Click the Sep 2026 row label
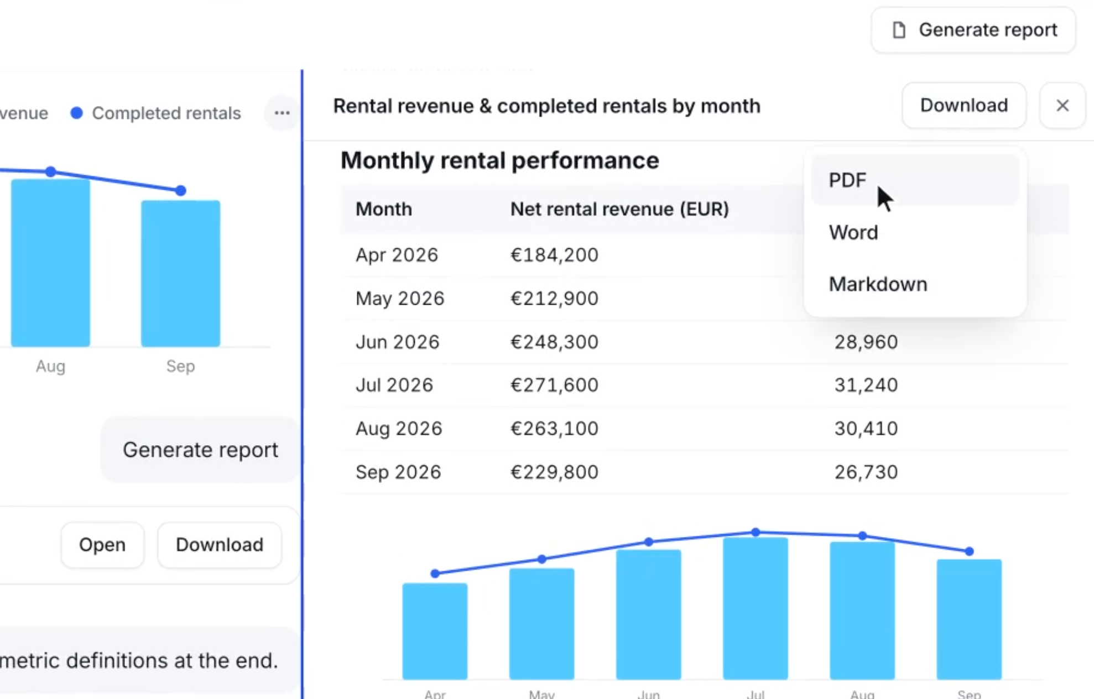 click(x=398, y=472)
